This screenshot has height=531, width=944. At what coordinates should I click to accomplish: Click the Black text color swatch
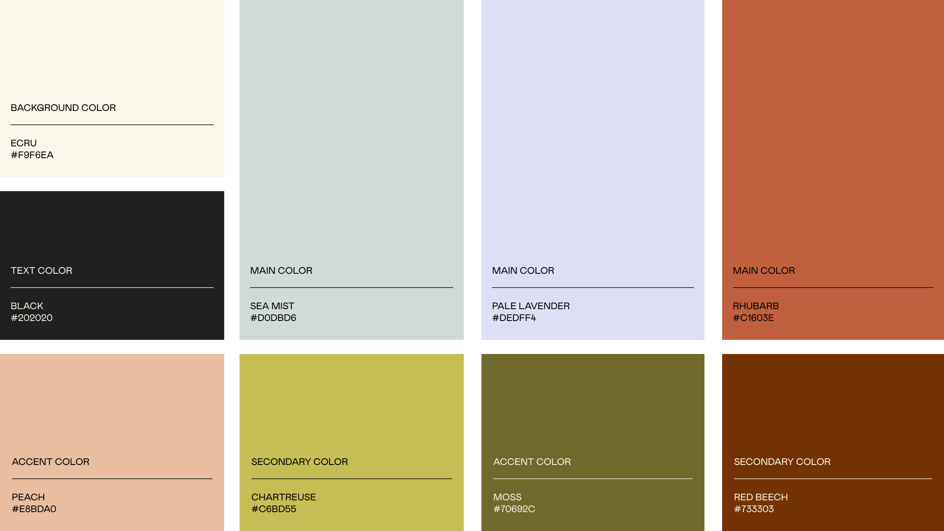pos(112,228)
